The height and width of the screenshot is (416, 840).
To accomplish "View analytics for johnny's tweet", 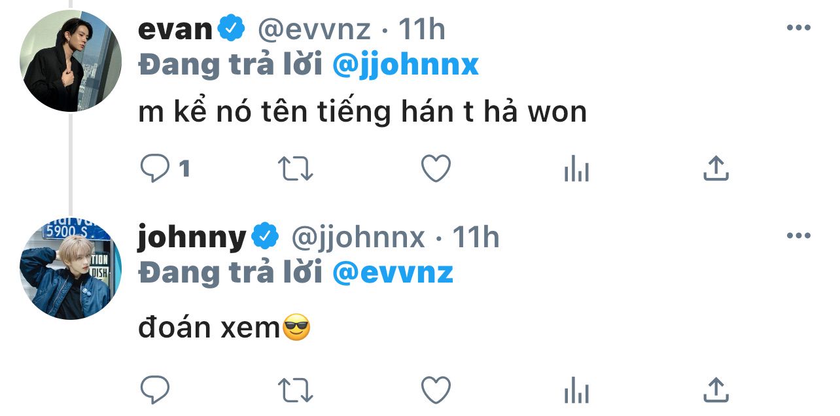I will (576, 390).
